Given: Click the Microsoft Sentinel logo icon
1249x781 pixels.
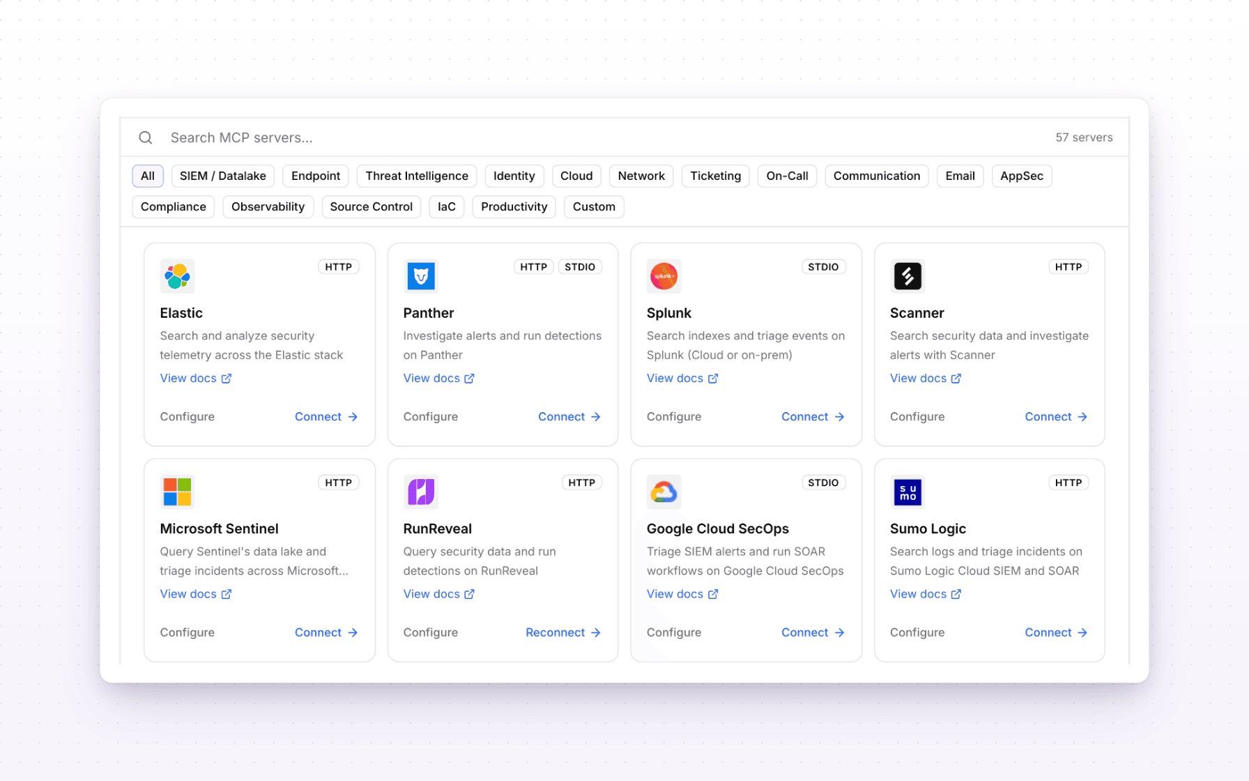Looking at the screenshot, I should pyautogui.click(x=177, y=492).
